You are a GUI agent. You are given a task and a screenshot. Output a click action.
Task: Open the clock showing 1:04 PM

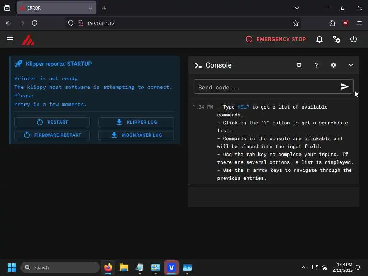[342, 267]
